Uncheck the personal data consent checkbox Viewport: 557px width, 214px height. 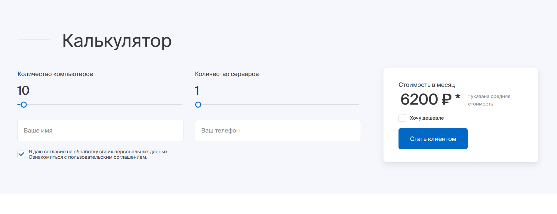click(x=21, y=154)
